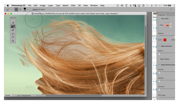Click the Bluetooth menu bar icon
The width and height of the screenshot is (179, 104).
152,6
